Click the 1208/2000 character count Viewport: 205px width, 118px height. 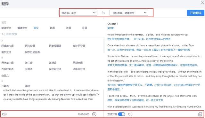(84, 114)
